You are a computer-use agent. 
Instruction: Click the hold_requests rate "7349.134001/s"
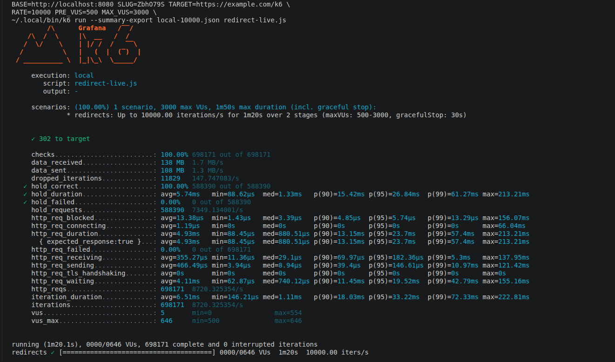tap(217, 210)
